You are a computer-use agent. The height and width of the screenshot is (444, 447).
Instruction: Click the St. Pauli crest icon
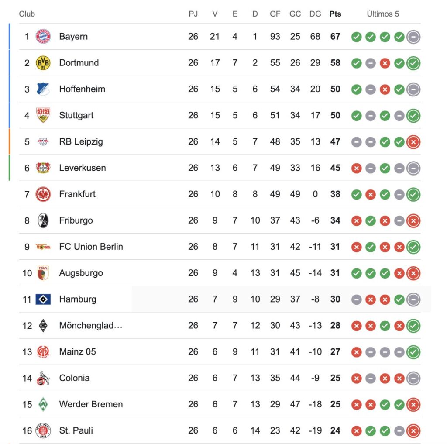[43, 430]
